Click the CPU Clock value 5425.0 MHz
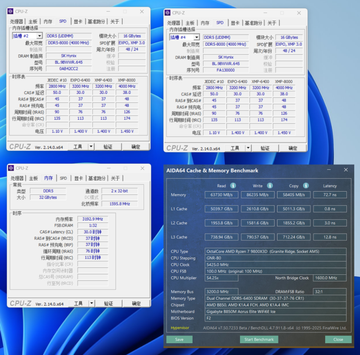Image resolution: width=360 pixels, height=355 pixels. point(276,265)
